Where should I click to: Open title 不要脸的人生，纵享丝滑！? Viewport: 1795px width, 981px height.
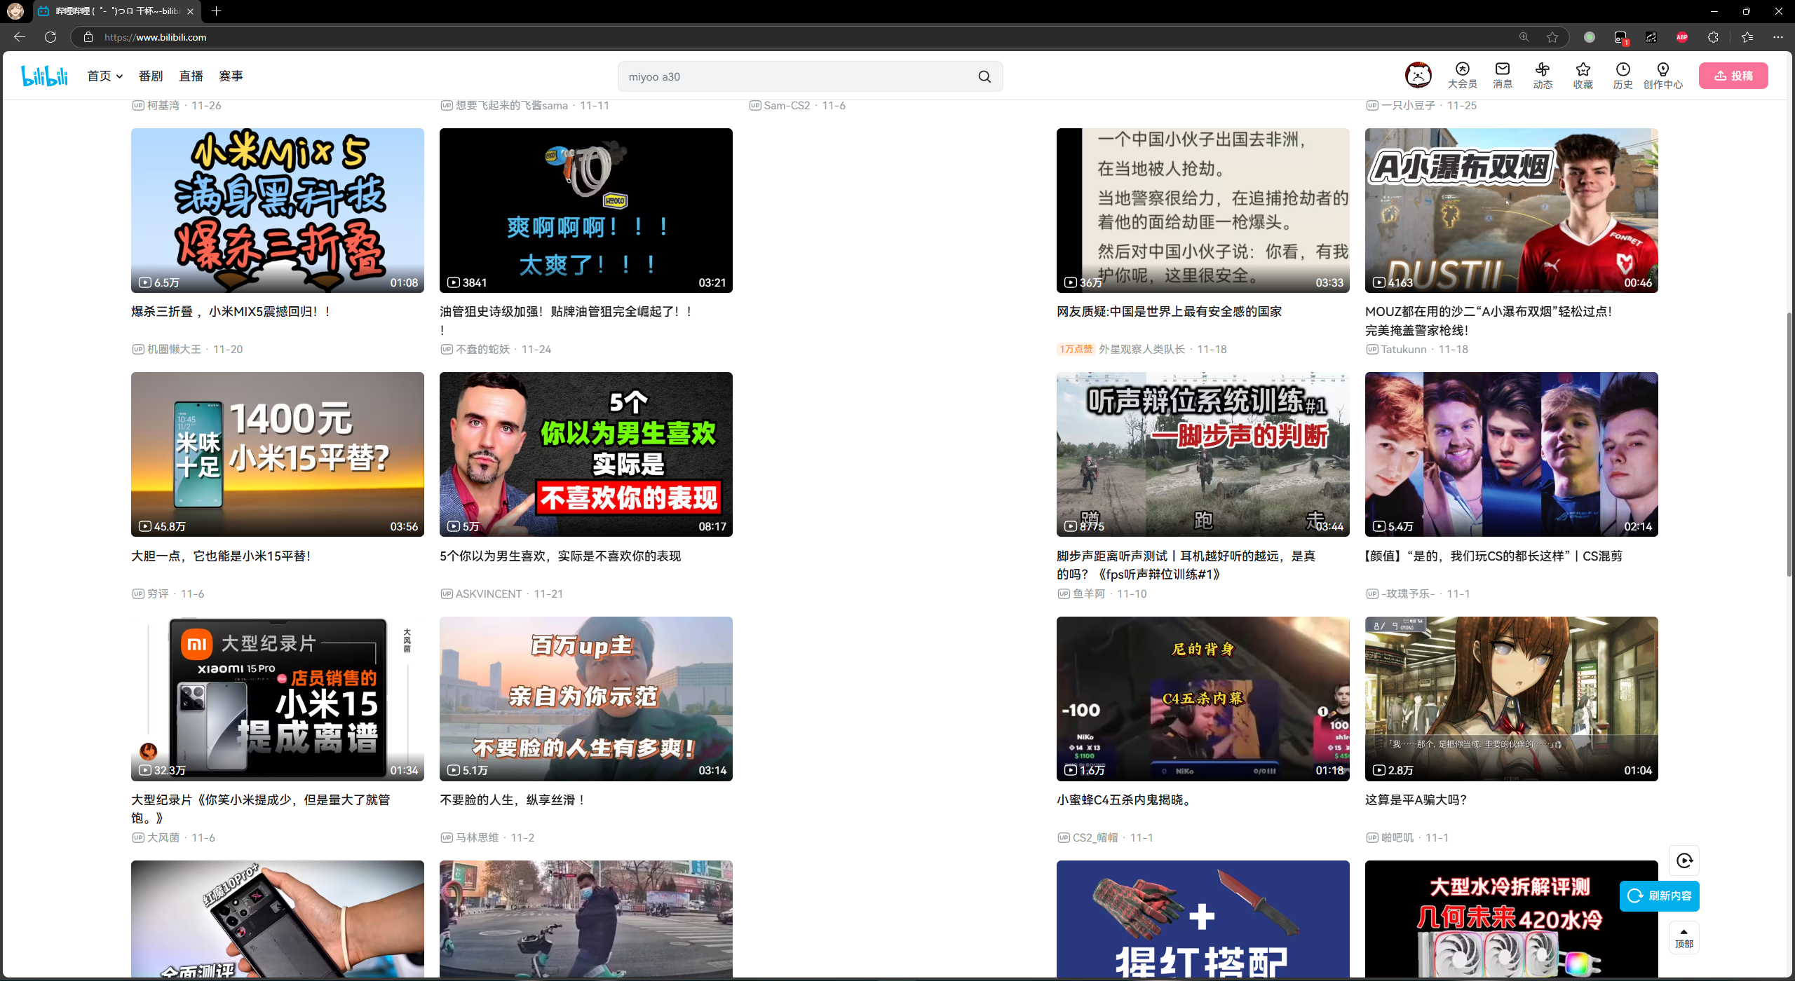tap(513, 800)
